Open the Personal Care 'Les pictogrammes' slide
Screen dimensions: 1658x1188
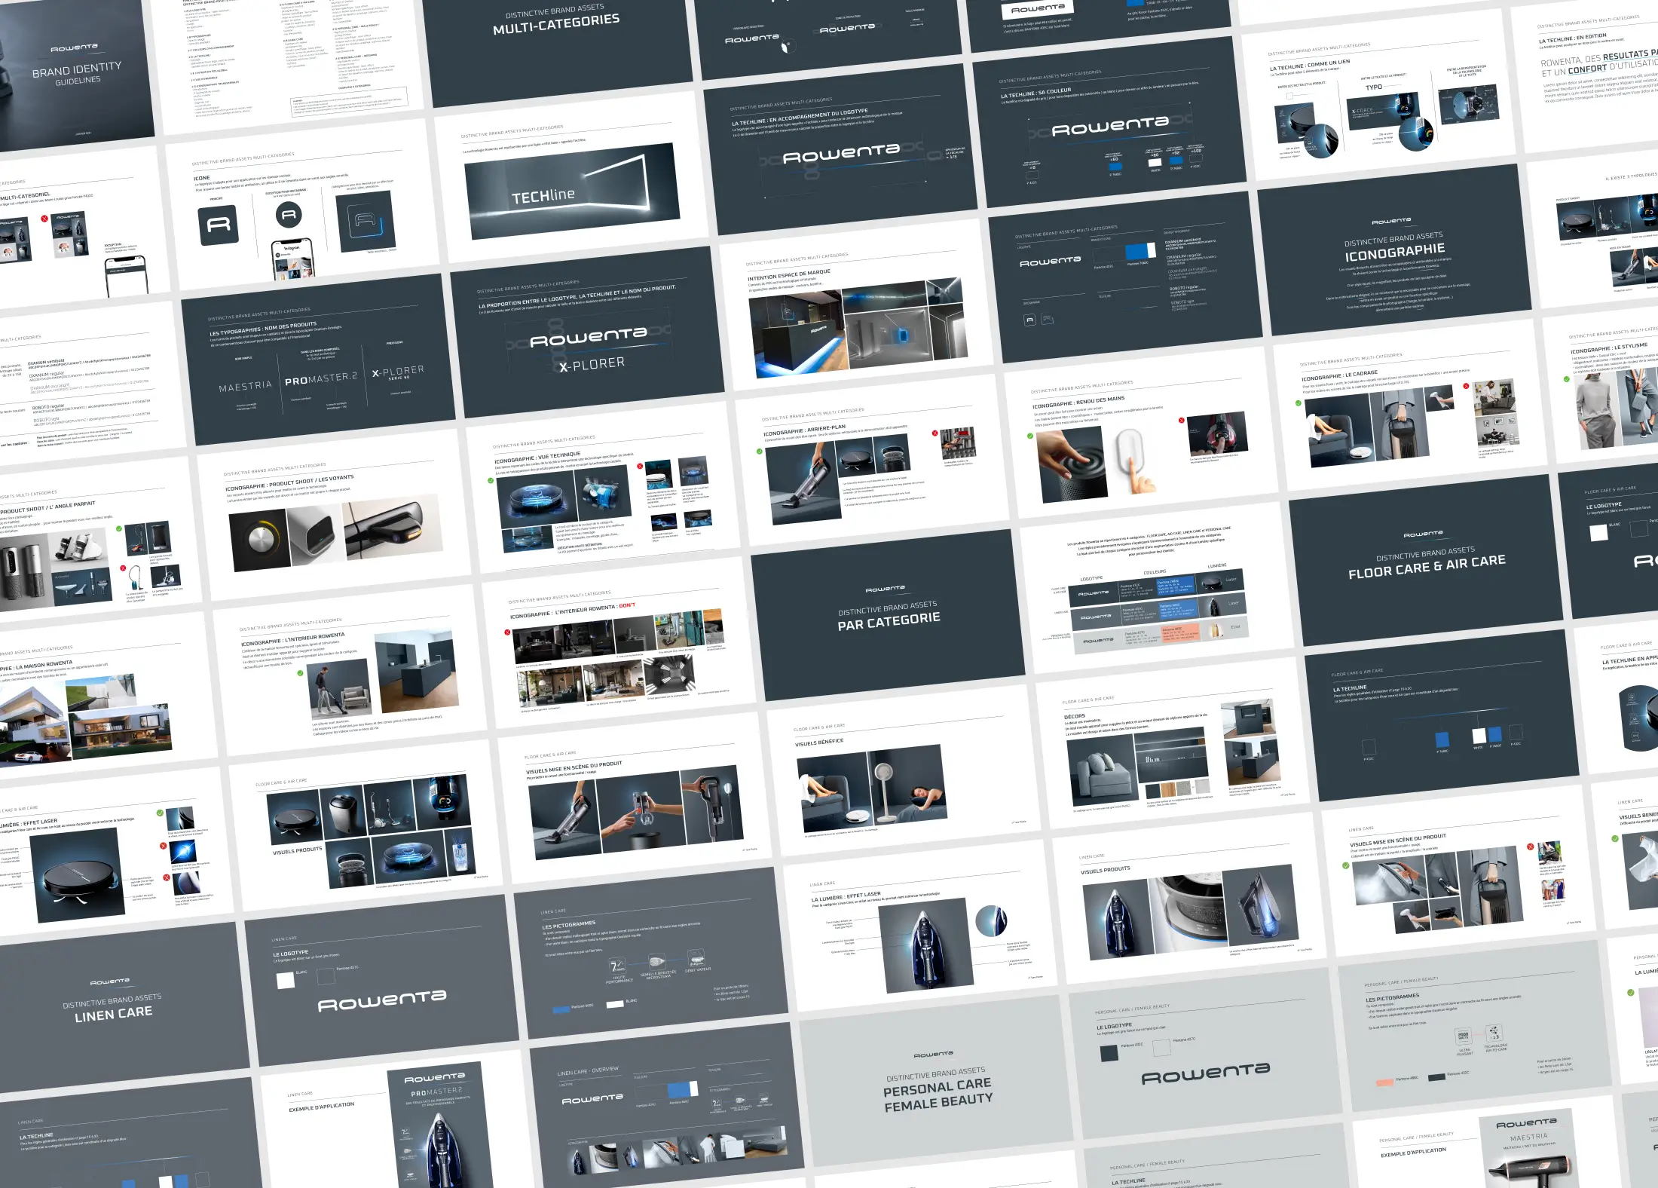click(1473, 1026)
